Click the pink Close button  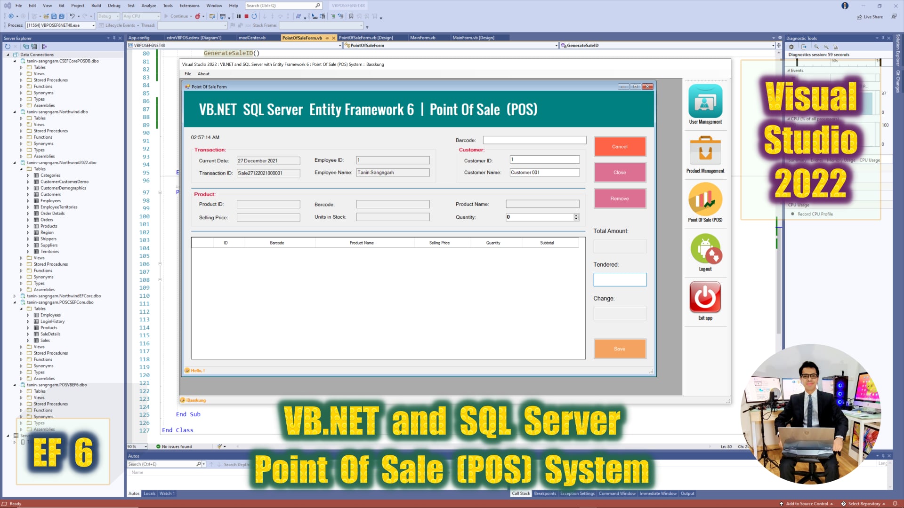point(620,173)
